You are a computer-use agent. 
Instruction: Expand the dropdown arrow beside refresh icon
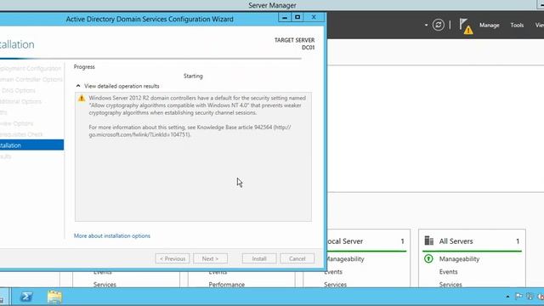(x=426, y=25)
